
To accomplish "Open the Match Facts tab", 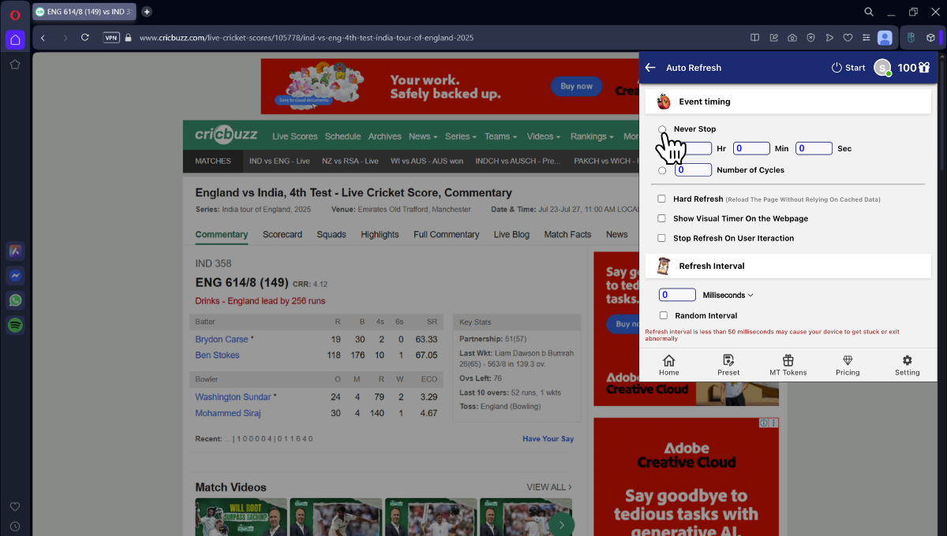I will (x=567, y=234).
